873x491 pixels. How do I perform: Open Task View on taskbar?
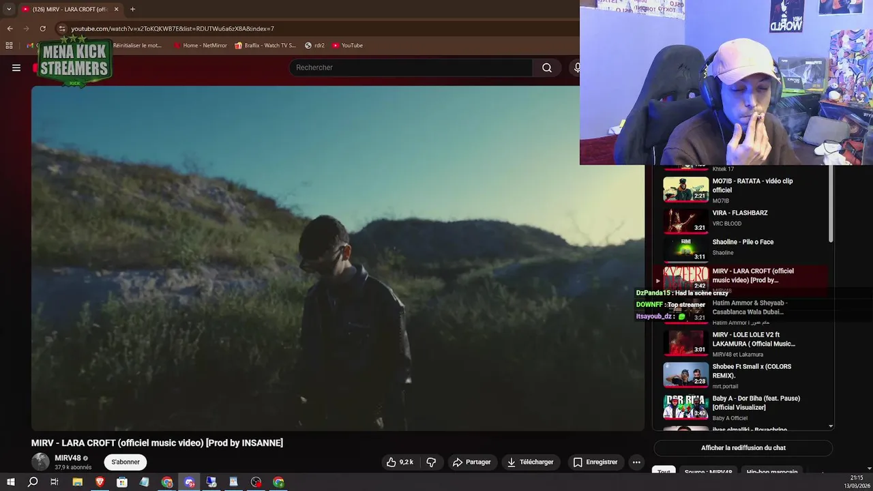[55, 482]
